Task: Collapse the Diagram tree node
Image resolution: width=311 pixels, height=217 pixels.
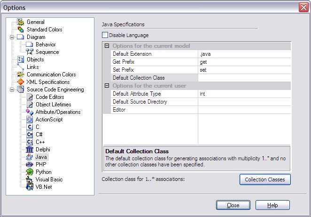Action: coord(12,37)
